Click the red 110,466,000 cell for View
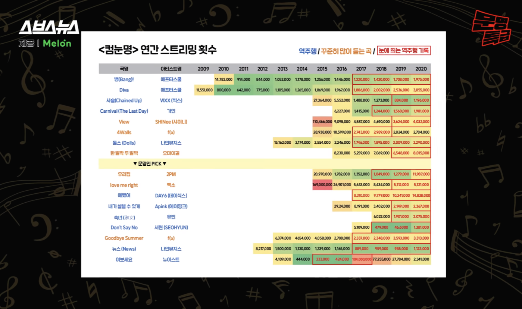 322,122
